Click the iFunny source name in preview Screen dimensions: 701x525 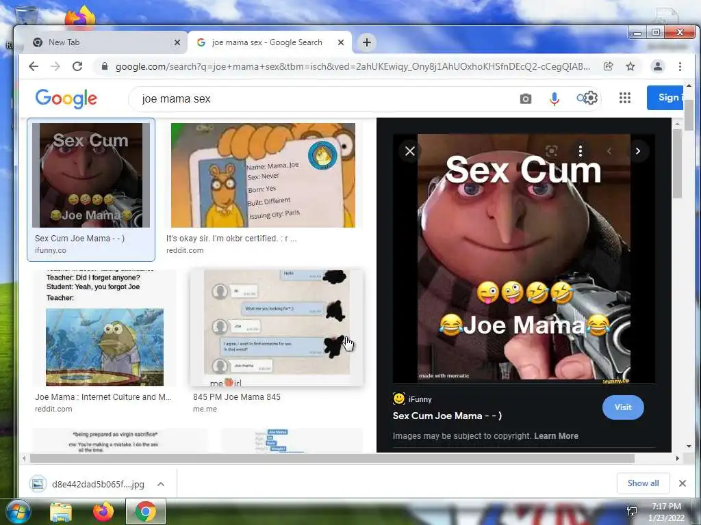click(420, 399)
